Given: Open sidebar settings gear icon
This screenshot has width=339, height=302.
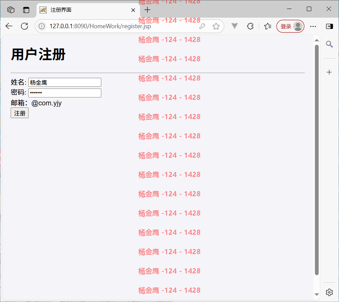Looking at the screenshot, I should click(329, 292).
